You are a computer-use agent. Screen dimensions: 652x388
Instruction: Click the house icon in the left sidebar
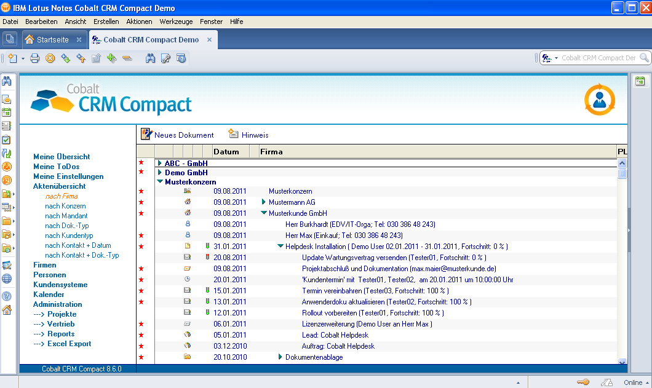7,310
